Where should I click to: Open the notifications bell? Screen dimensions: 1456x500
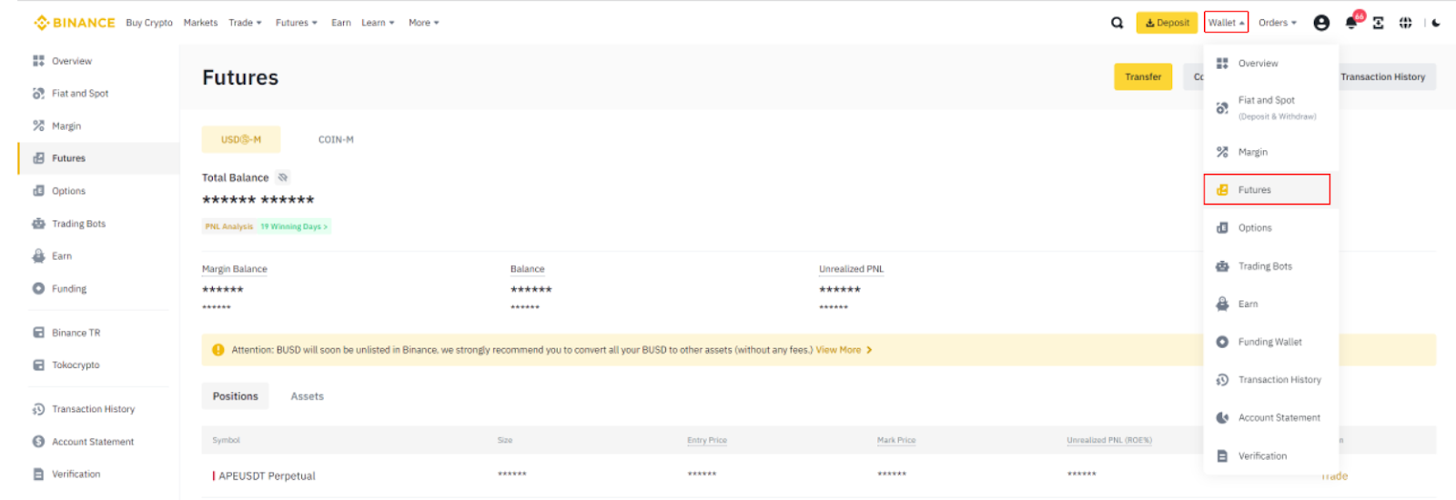pos(1351,23)
